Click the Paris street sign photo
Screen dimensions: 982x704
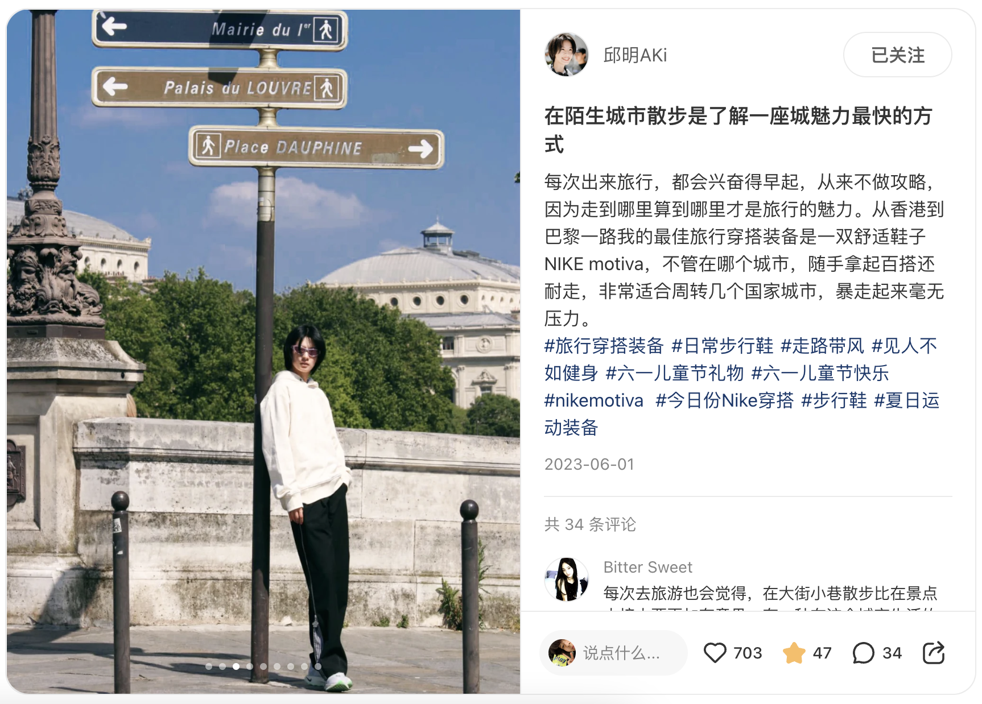tap(263, 351)
